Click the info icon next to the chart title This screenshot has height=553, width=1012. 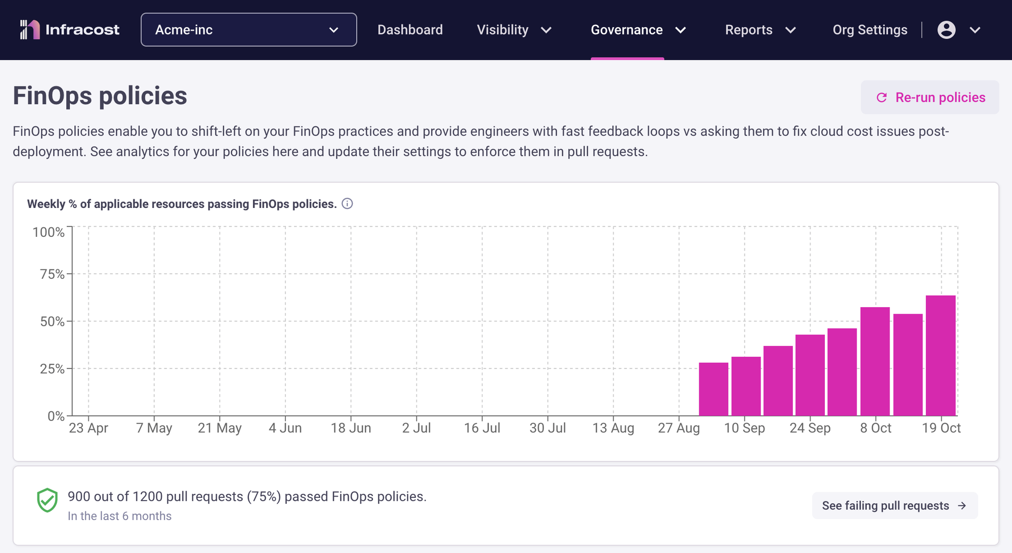pyautogui.click(x=347, y=203)
